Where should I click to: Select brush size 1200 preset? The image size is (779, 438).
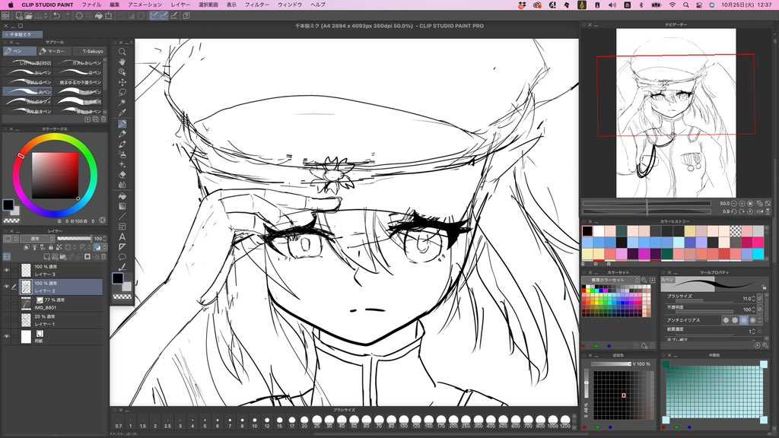565,423
